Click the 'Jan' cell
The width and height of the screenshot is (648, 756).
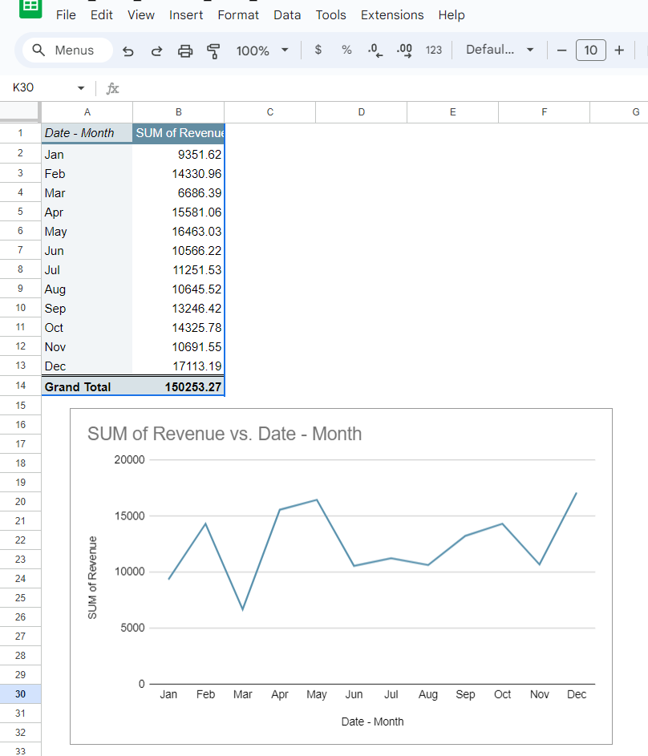point(87,154)
